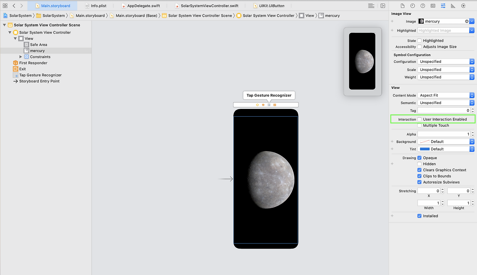Click the Tap Gesture Recognizer dock icon
The height and width of the screenshot is (275, 477).
[269, 105]
